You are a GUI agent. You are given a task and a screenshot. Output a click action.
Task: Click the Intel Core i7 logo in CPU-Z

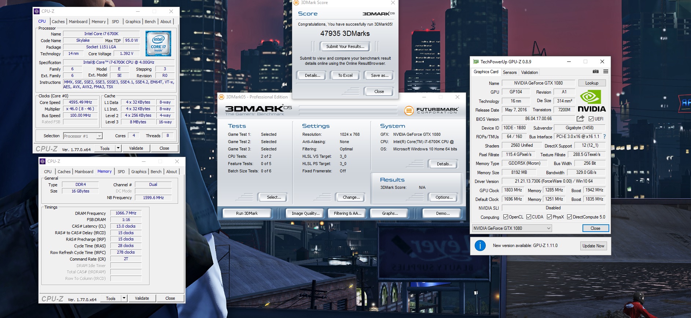point(158,44)
